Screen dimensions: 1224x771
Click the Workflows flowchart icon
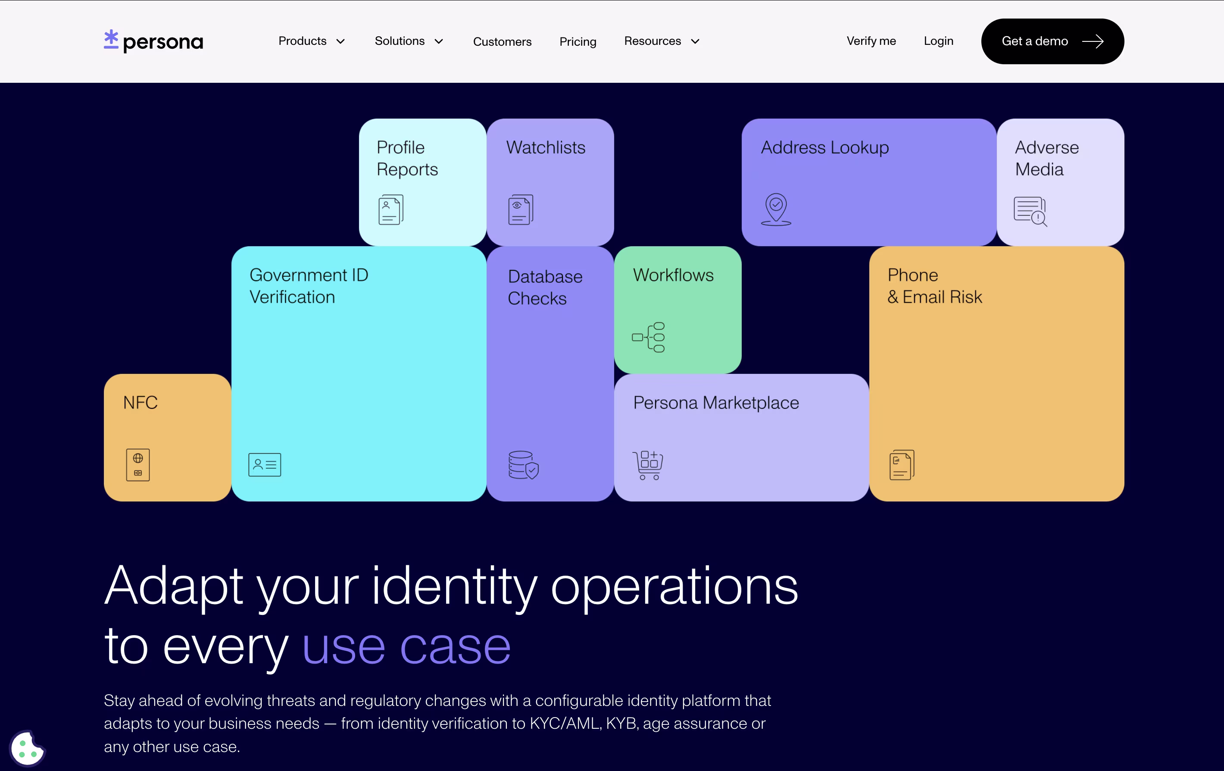648,337
